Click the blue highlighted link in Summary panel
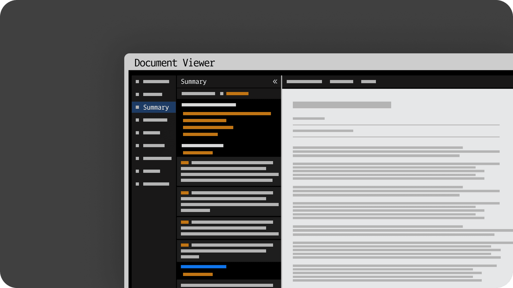This screenshot has width=513, height=288. 203,267
